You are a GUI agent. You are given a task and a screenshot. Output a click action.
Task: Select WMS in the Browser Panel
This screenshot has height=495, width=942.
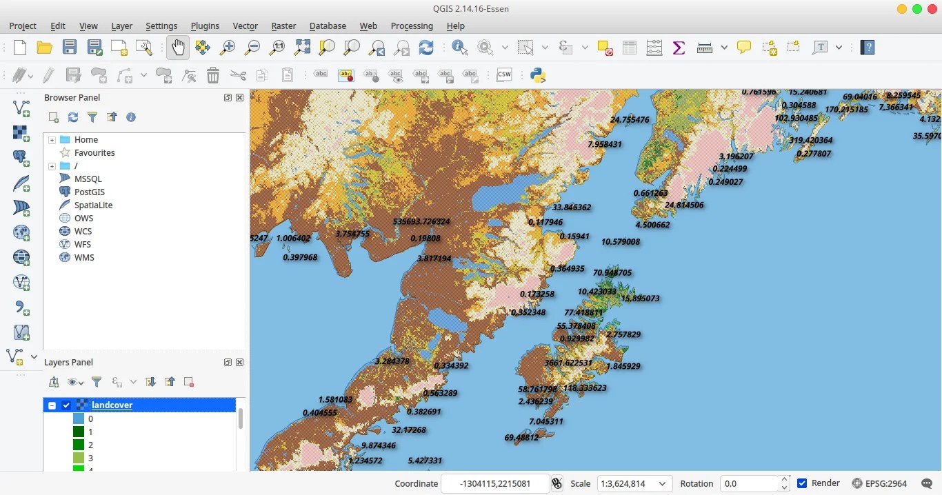coord(84,257)
